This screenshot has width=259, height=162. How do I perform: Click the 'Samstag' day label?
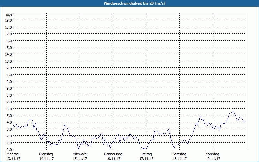(x=180, y=154)
